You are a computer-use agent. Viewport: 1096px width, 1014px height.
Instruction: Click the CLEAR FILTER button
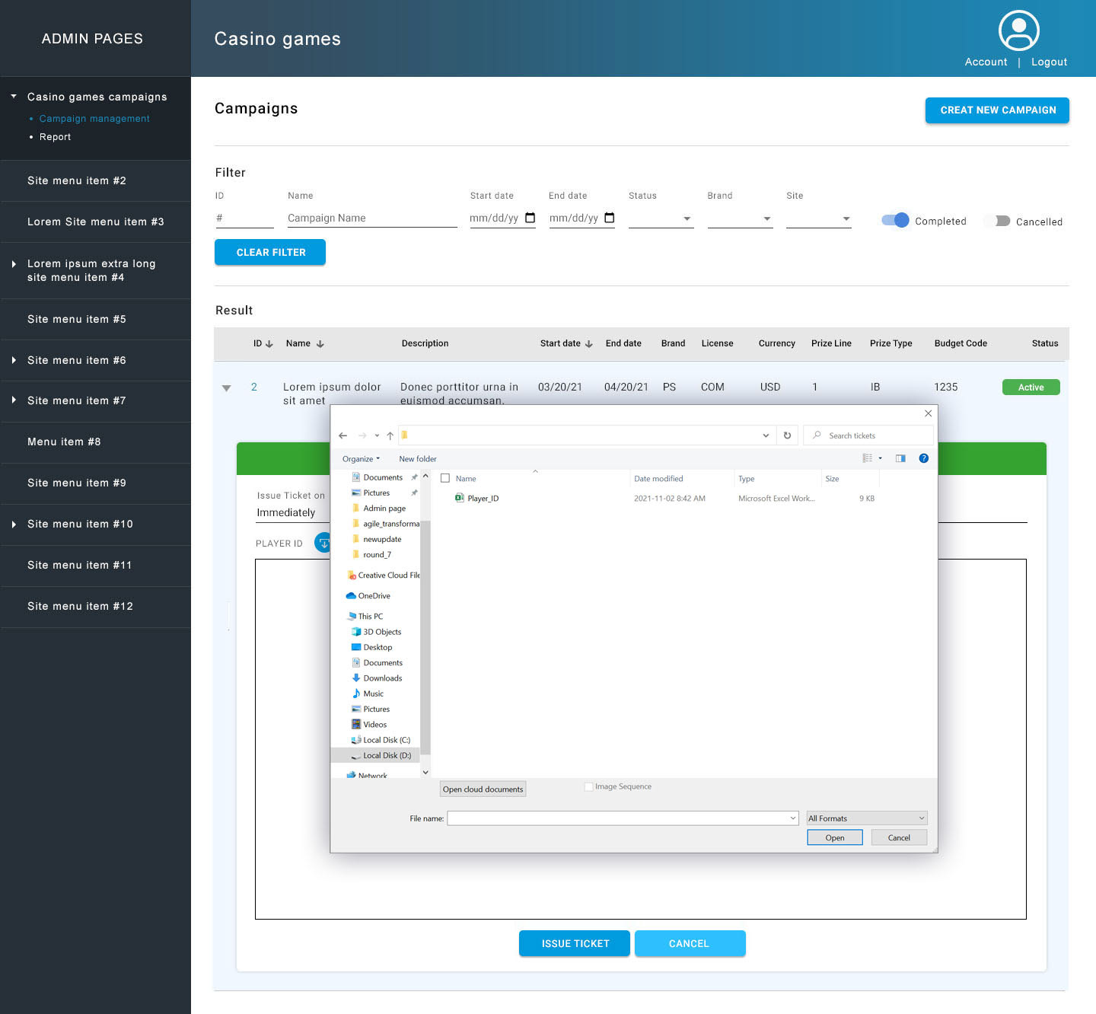point(270,252)
